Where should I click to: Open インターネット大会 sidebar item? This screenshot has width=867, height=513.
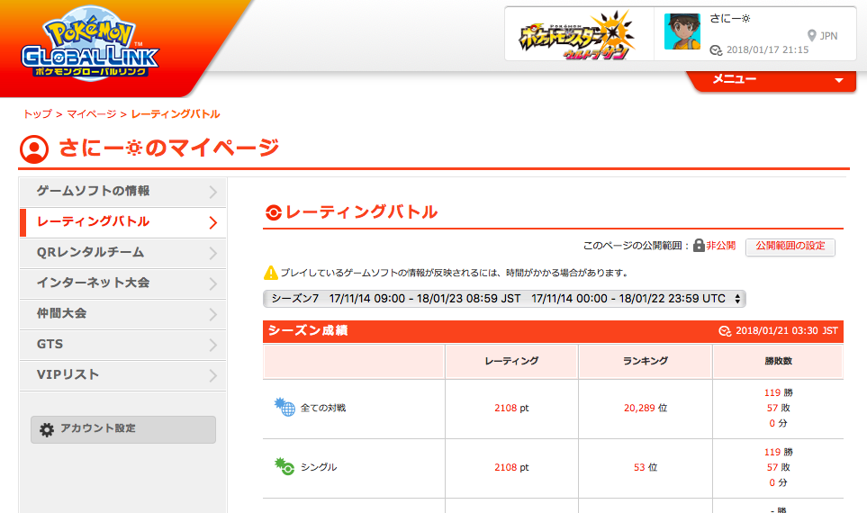pos(122,283)
